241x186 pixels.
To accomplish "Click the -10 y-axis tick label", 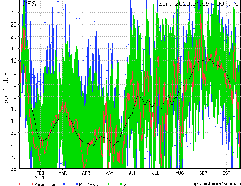I will pyautogui.click(x=12, y=109).
